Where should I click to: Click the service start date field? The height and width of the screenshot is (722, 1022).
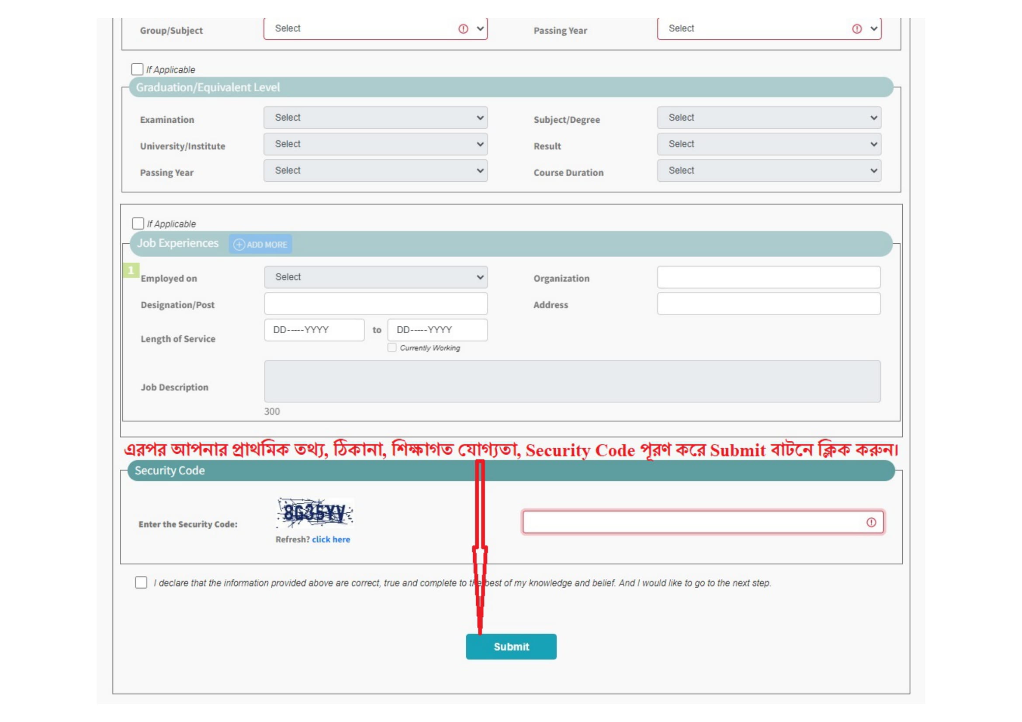314,330
